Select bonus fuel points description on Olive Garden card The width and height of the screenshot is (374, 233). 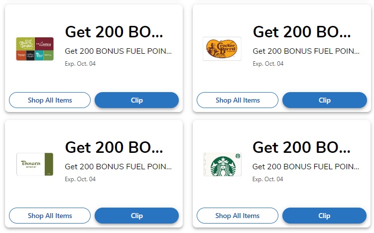(x=119, y=51)
